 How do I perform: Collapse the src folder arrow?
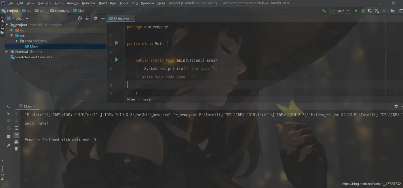[x=12, y=35]
